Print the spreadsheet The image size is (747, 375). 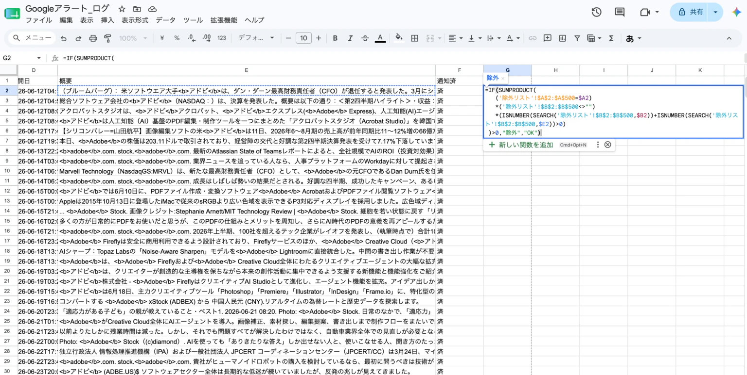(93, 38)
